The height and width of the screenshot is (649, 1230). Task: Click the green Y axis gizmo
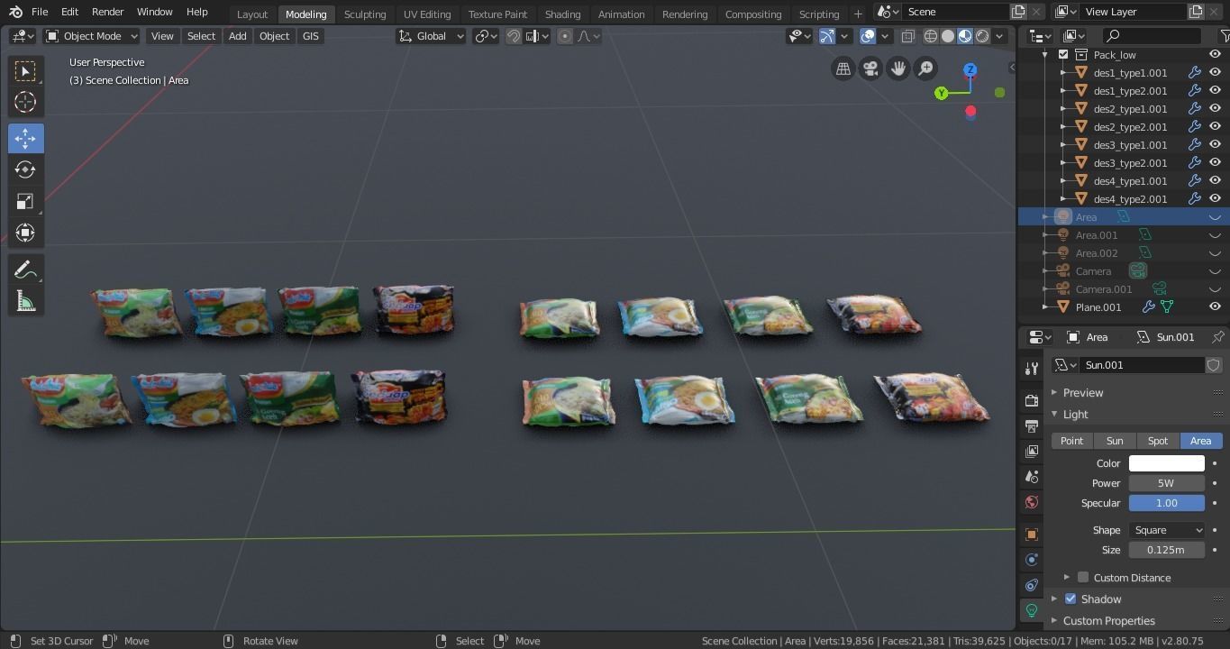[x=941, y=93]
